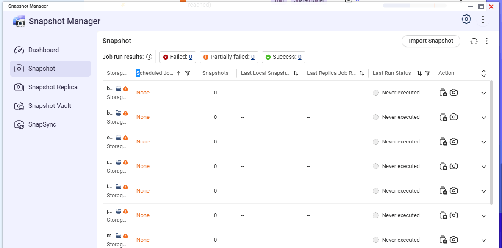Filter by Partially failed job results
This screenshot has height=248, width=502.
(229, 57)
